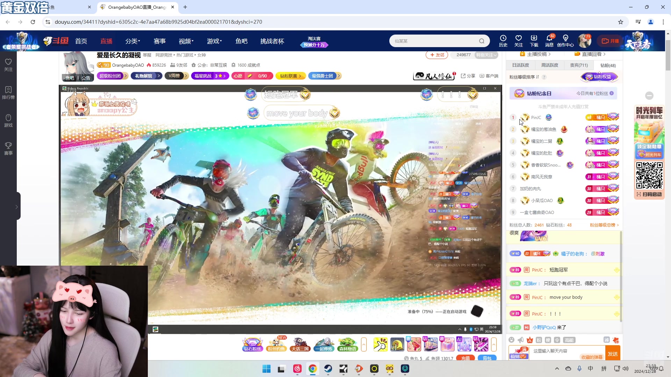671x377 pixels.
Task: Click Windows Start button
Action: [266, 369]
